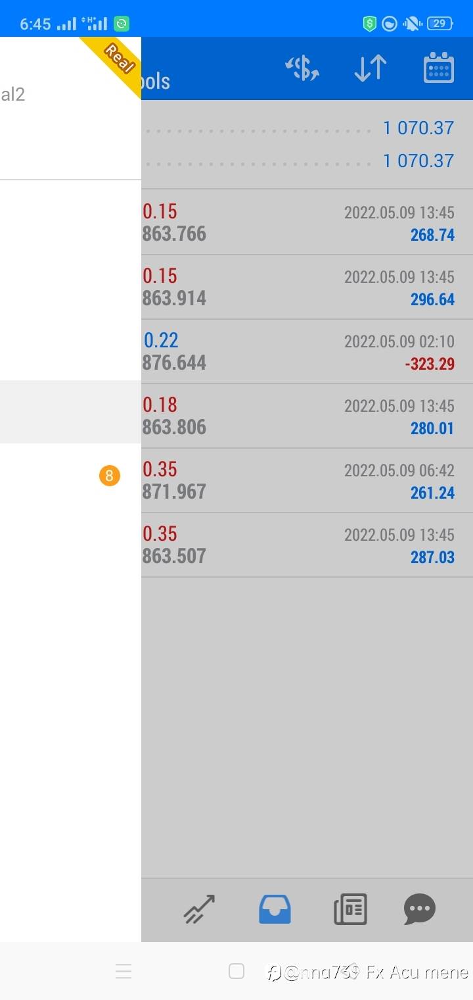Tap the account name ending in al2

pos(13,95)
